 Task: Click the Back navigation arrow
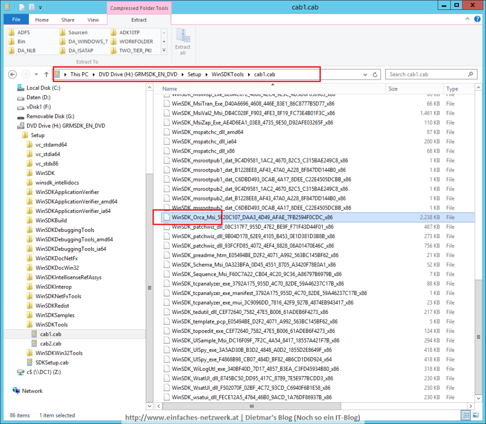(13, 74)
